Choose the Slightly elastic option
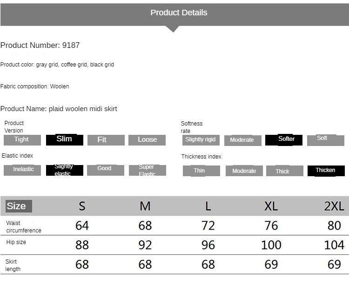This screenshot has width=349, height=298. (x=65, y=170)
